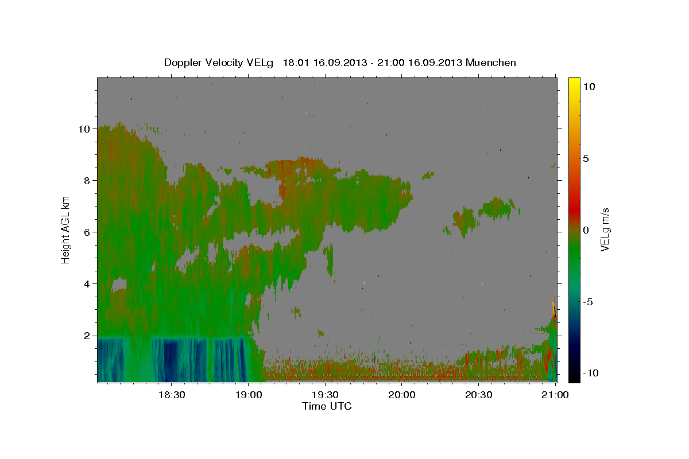Click the end date '21:00 16.09.2013' in title

(419, 63)
